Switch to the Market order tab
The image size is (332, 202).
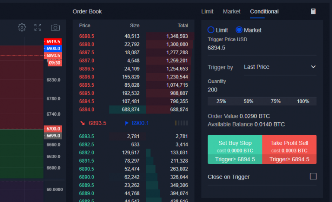click(232, 12)
